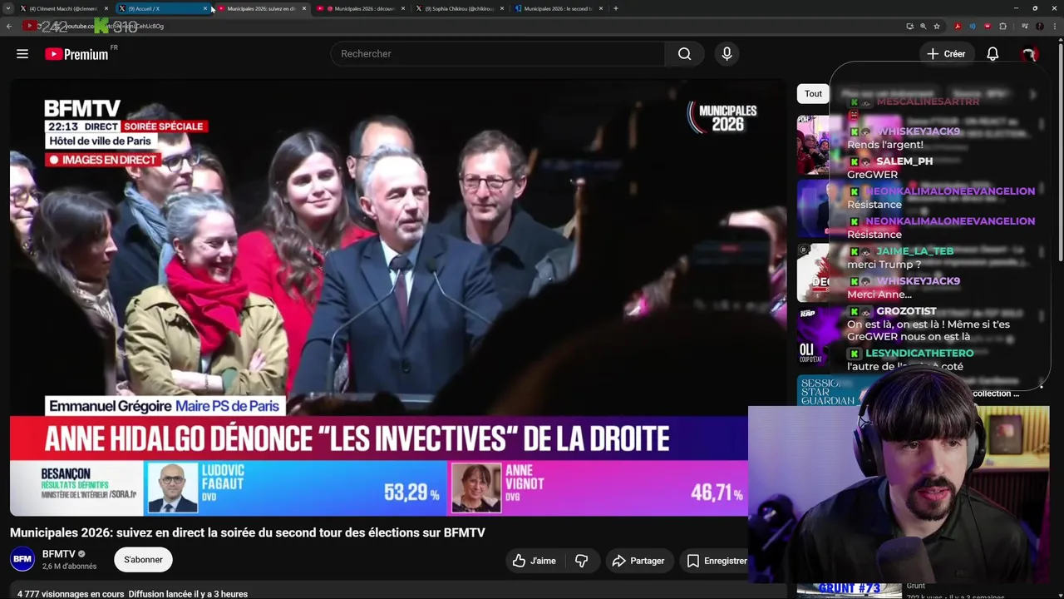Open the BFMTV channel name link
The width and height of the screenshot is (1064, 599).
(59, 554)
